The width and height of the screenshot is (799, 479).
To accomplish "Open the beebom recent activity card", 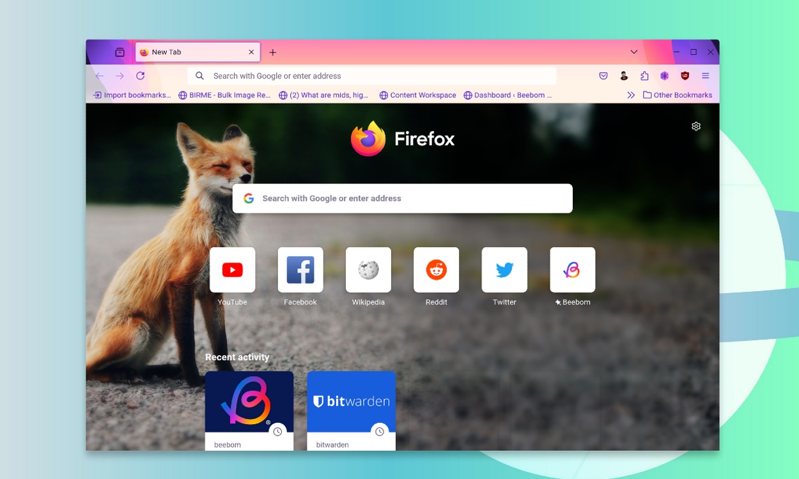I will pos(249,401).
